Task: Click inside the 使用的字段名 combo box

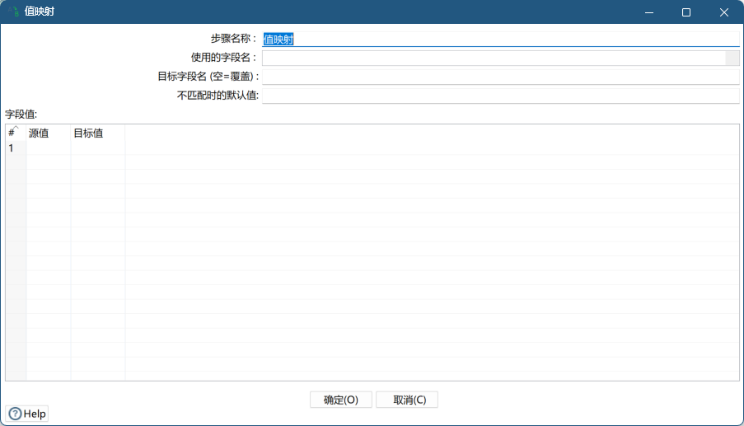Action: pos(493,58)
